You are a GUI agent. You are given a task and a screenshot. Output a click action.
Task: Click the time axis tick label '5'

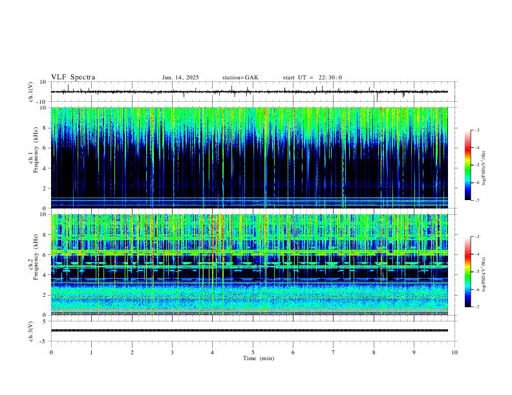point(253,352)
